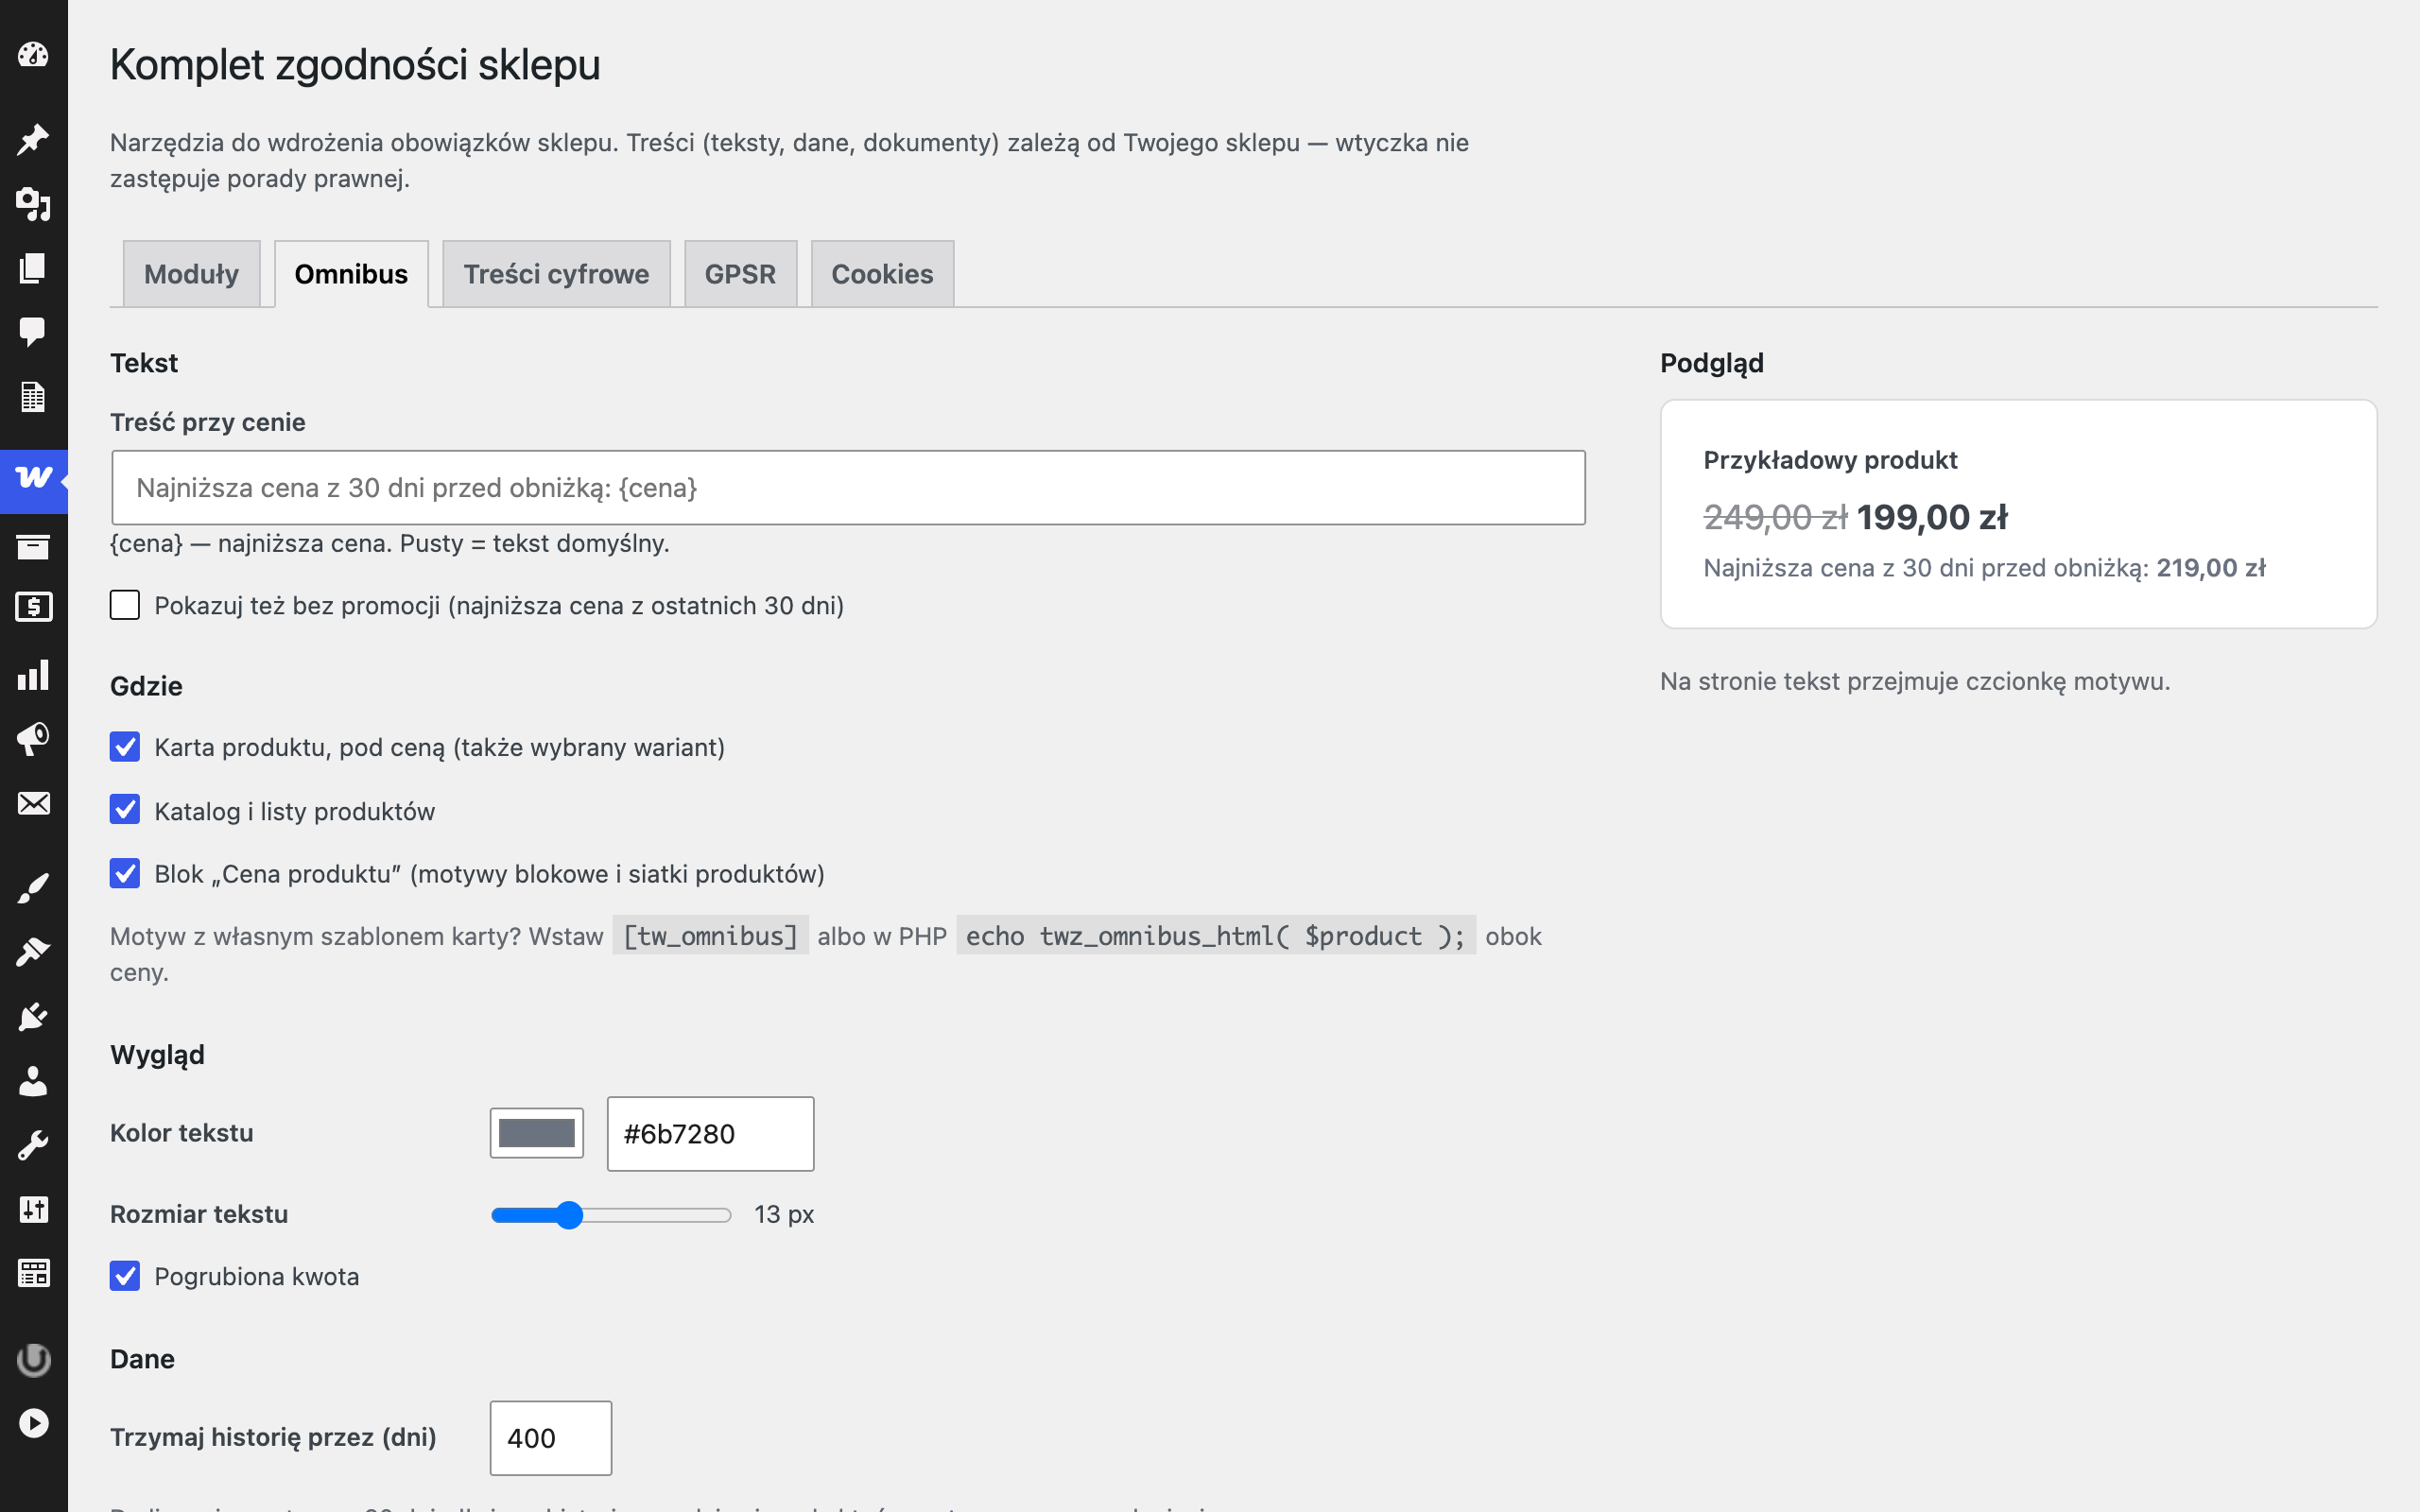Screen dimensions: 2420x1512
Task: Click the Rozmiar tekstu slider handle
Action: tap(569, 1215)
